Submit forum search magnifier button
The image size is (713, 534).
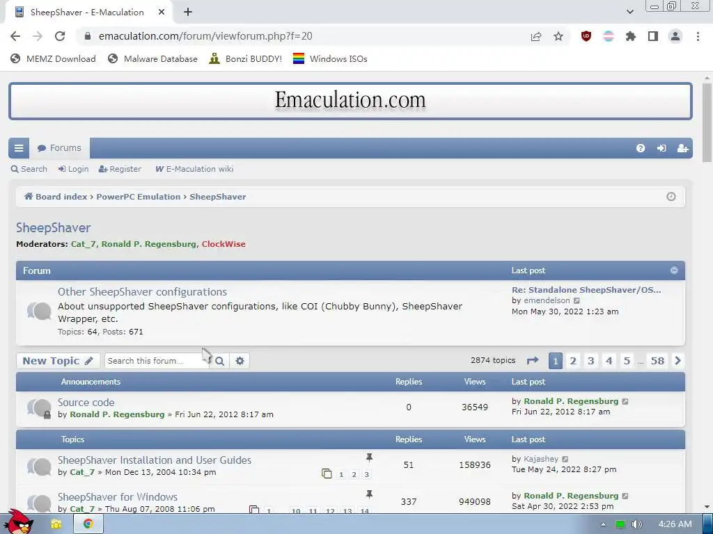pos(219,361)
